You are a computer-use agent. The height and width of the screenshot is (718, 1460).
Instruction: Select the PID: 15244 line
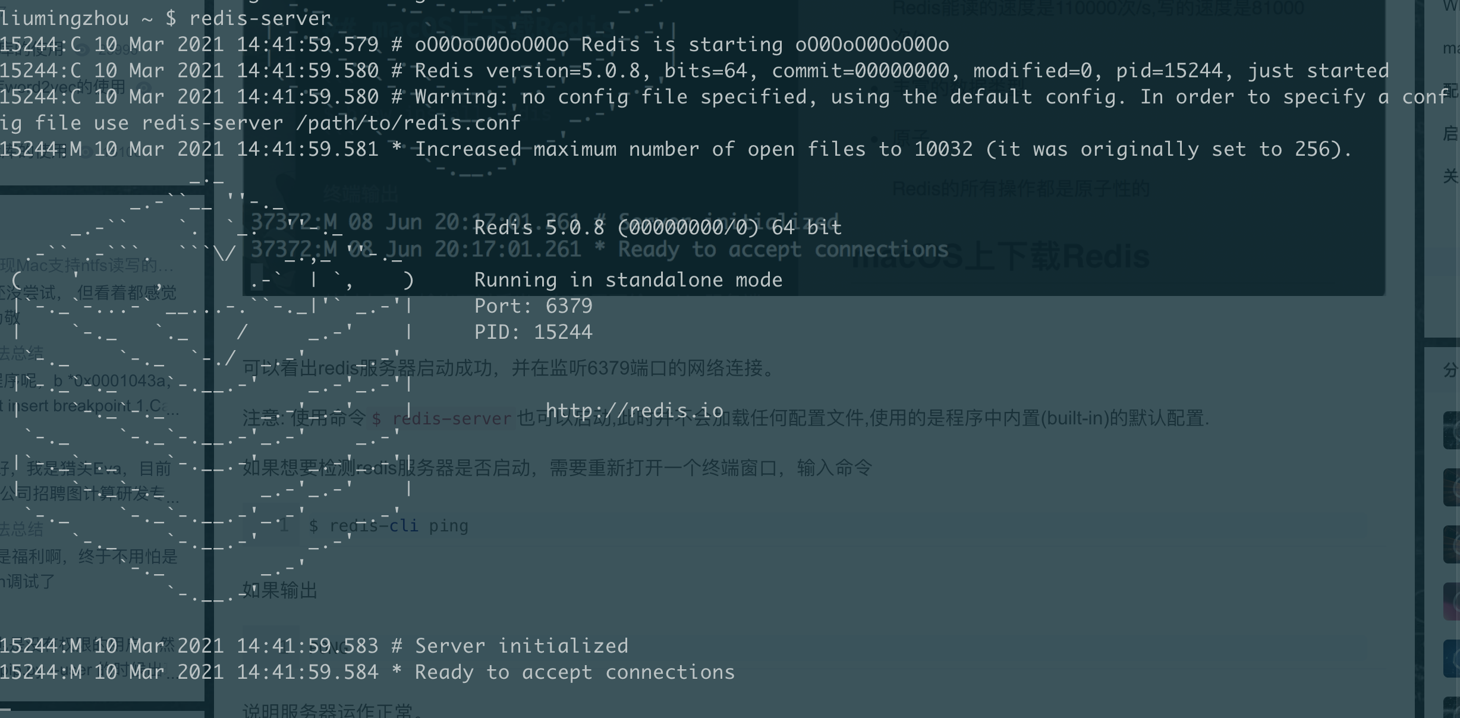tap(533, 332)
